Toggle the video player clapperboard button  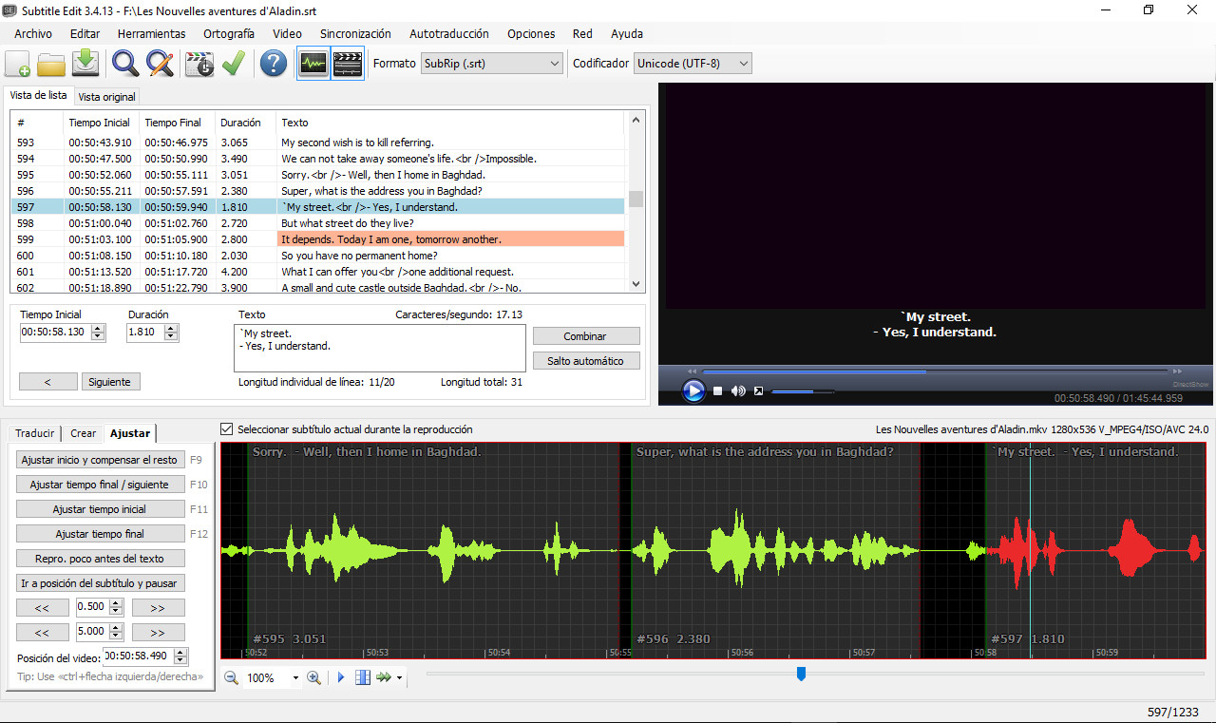(x=348, y=64)
